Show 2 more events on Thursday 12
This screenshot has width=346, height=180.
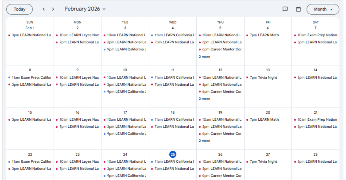(x=205, y=99)
